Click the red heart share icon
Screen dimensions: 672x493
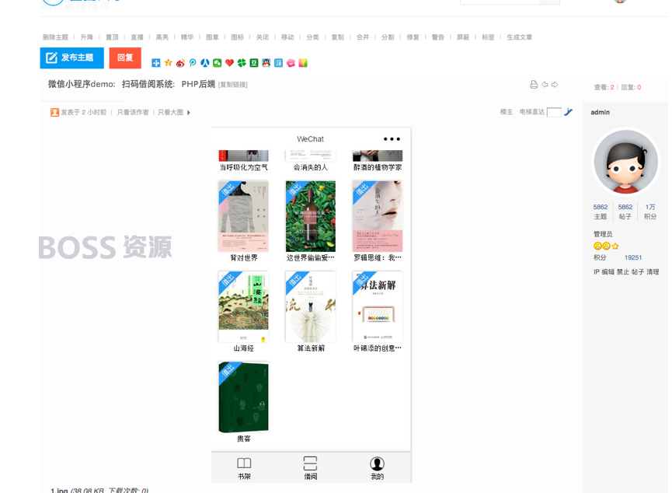(x=230, y=63)
